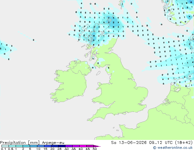Screen dimensions: 194x150
Task: Click the 1–2 mm legend color swatch
Action: pyautogui.click(x=19, y=146)
